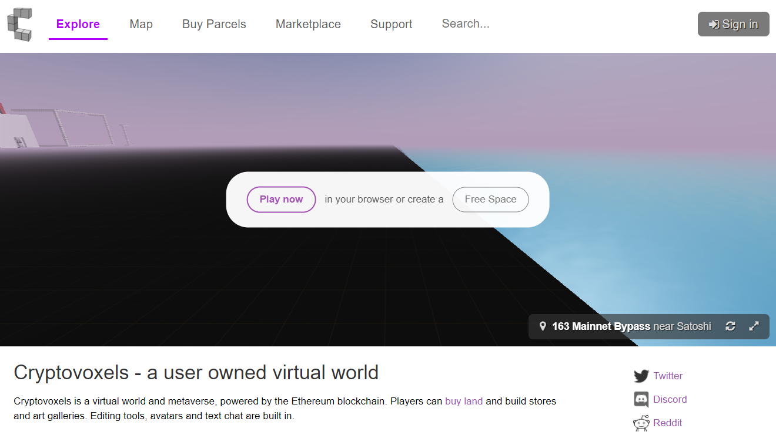Screen dimensions: 776x435
Task: Open the Buy Parcels page
Action: click(x=214, y=24)
